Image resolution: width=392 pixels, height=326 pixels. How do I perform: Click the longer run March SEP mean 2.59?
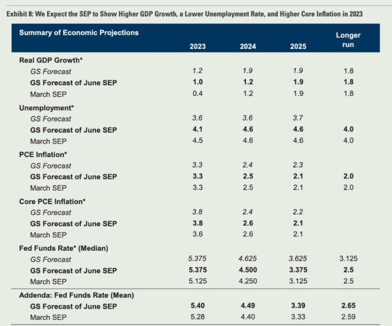(349, 317)
